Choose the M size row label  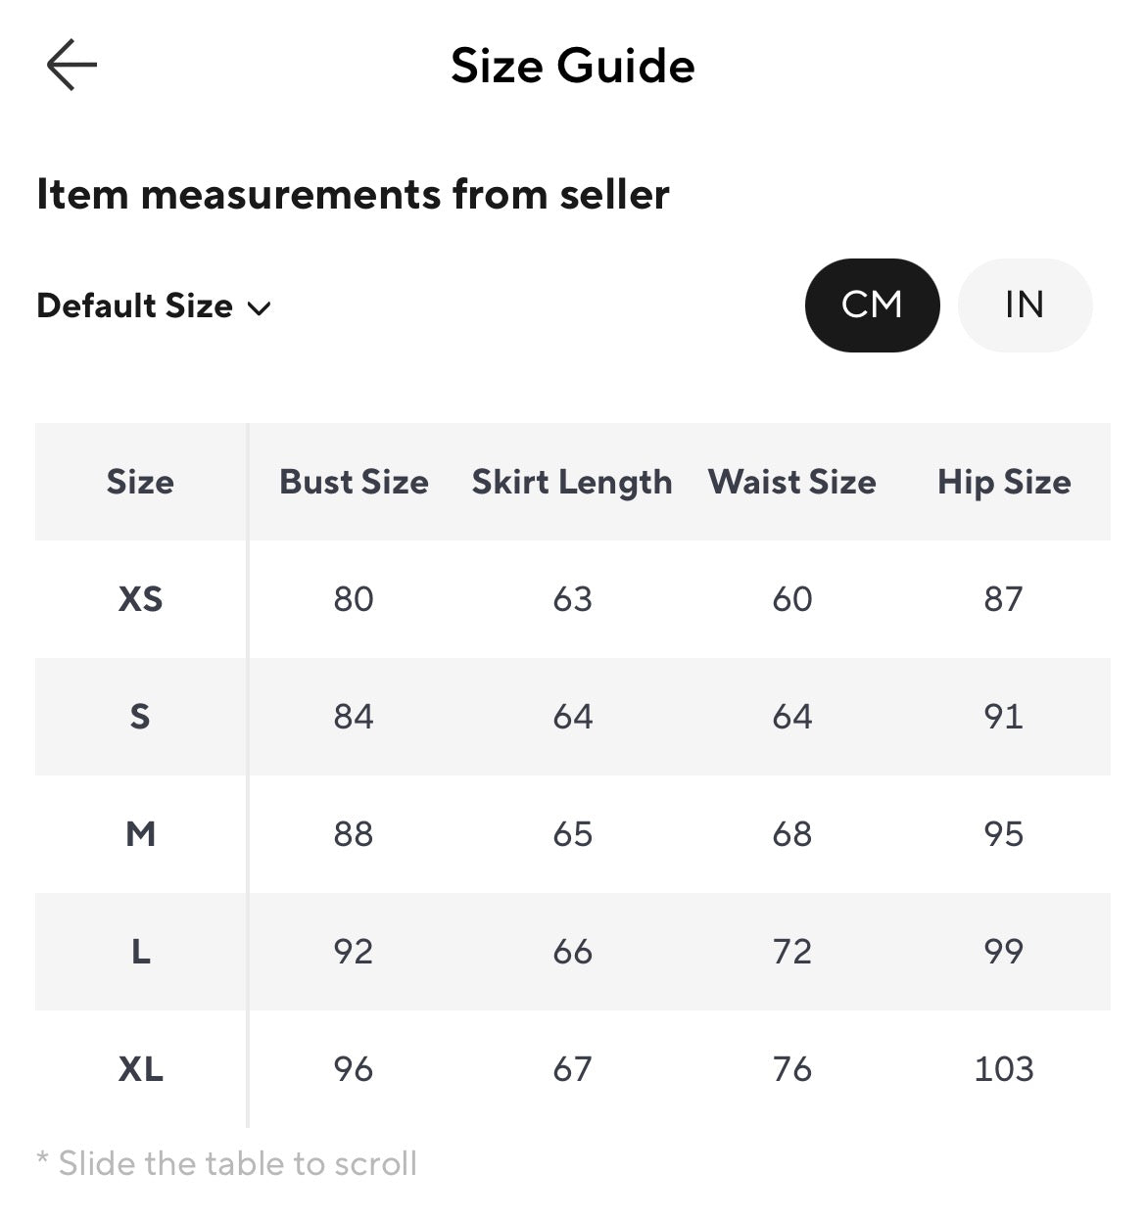coord(141,834)
